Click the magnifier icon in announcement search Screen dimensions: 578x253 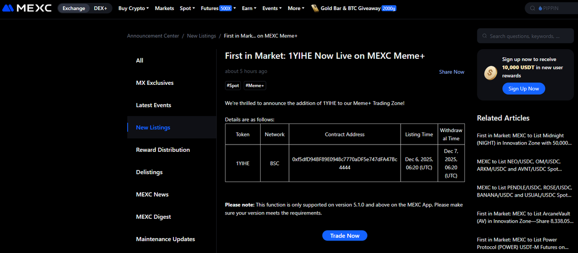point(484,36)
